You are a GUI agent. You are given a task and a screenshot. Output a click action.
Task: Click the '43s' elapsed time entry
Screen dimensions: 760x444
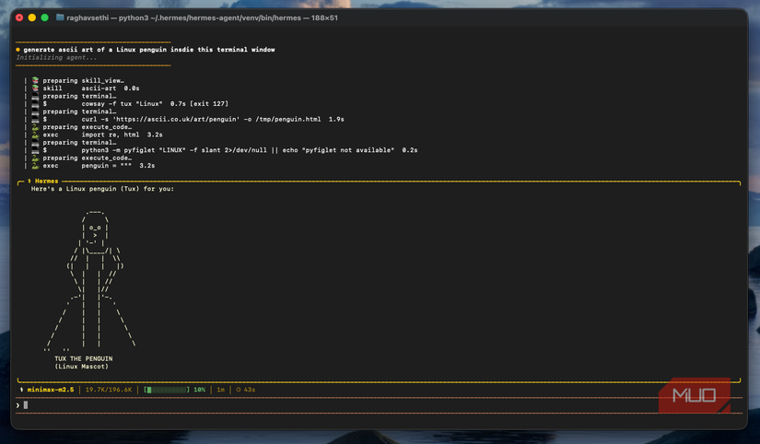(x=249, y=390)
